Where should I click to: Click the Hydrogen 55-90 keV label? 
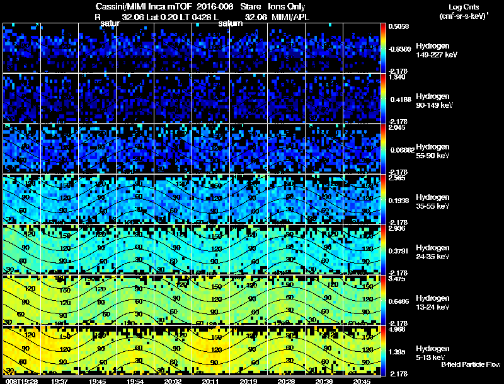tap(433, 151)
